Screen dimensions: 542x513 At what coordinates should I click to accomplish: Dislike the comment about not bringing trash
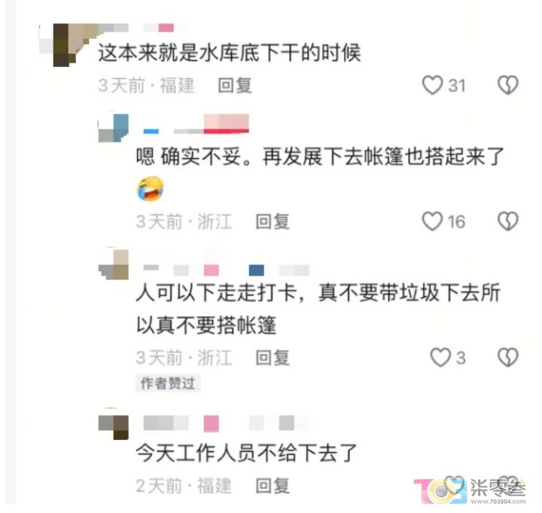tap(508, 357)
